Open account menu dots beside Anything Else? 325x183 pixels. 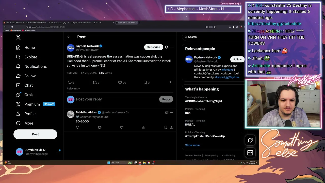pos(58,152)
